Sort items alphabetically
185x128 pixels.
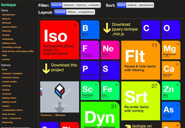click(146, 5)
